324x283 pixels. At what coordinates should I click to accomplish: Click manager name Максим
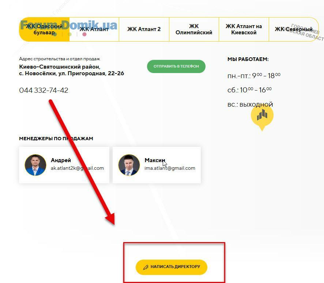coord(155,160)
